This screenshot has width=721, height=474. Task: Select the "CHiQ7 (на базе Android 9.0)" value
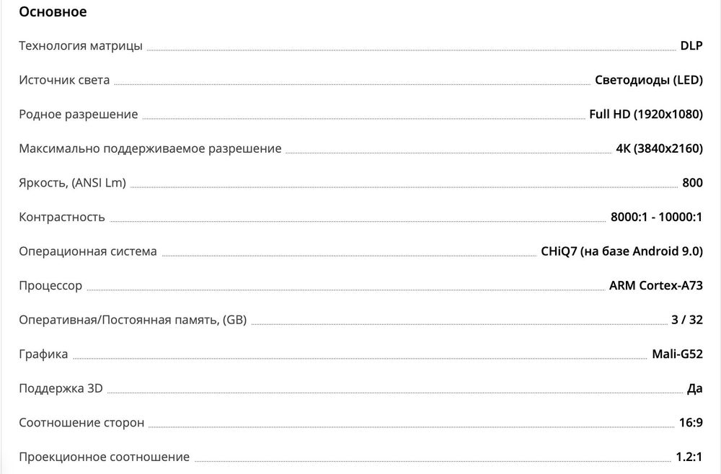tap(621, 251)
